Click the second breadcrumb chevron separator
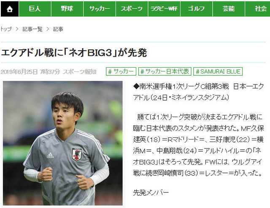This screenshot has width=270, height=208. point(48,29)
